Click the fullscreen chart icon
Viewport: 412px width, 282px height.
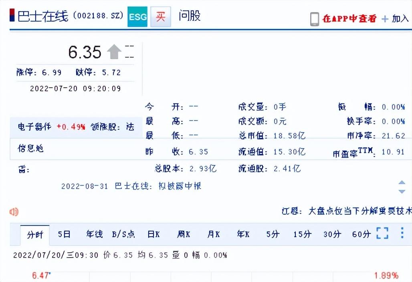[x=382, y=233]
